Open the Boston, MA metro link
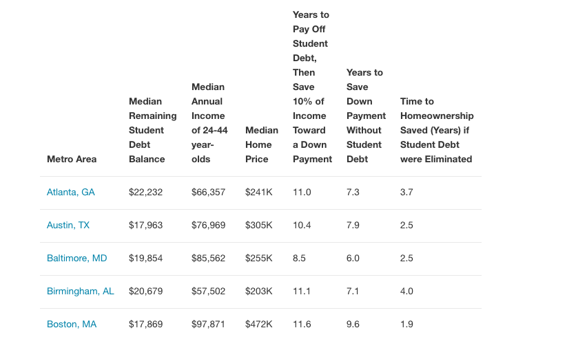 (72, 325)
